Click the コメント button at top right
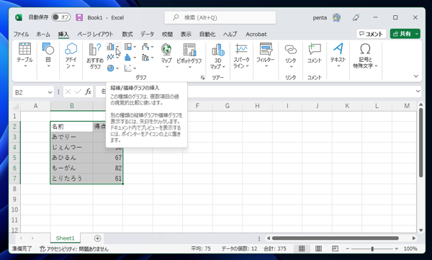The height and width of the screenshot is (260, 432). click(x=371, y=34)
